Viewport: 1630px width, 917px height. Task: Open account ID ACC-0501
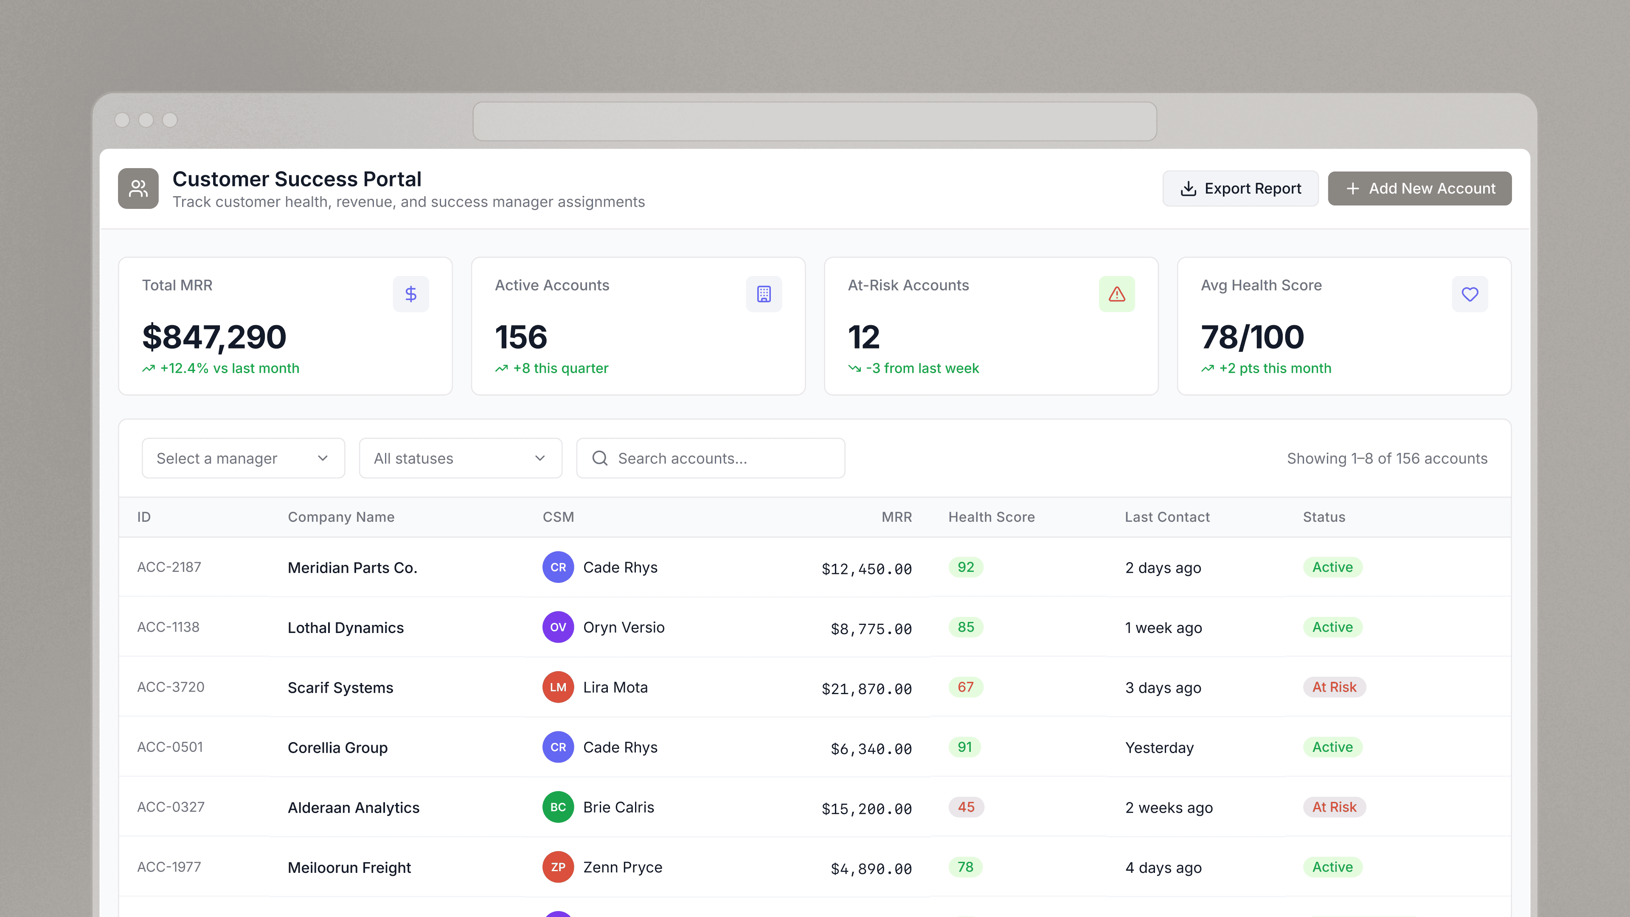tap(170, 747)
